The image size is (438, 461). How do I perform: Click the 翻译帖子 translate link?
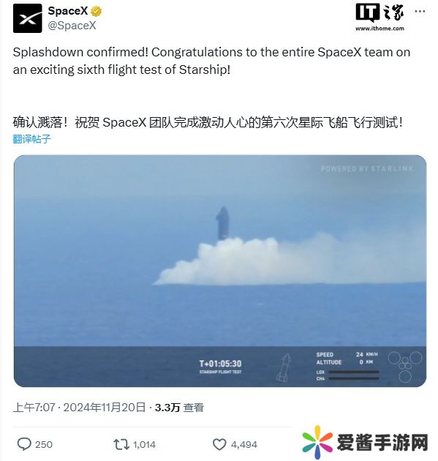(31, 139)
